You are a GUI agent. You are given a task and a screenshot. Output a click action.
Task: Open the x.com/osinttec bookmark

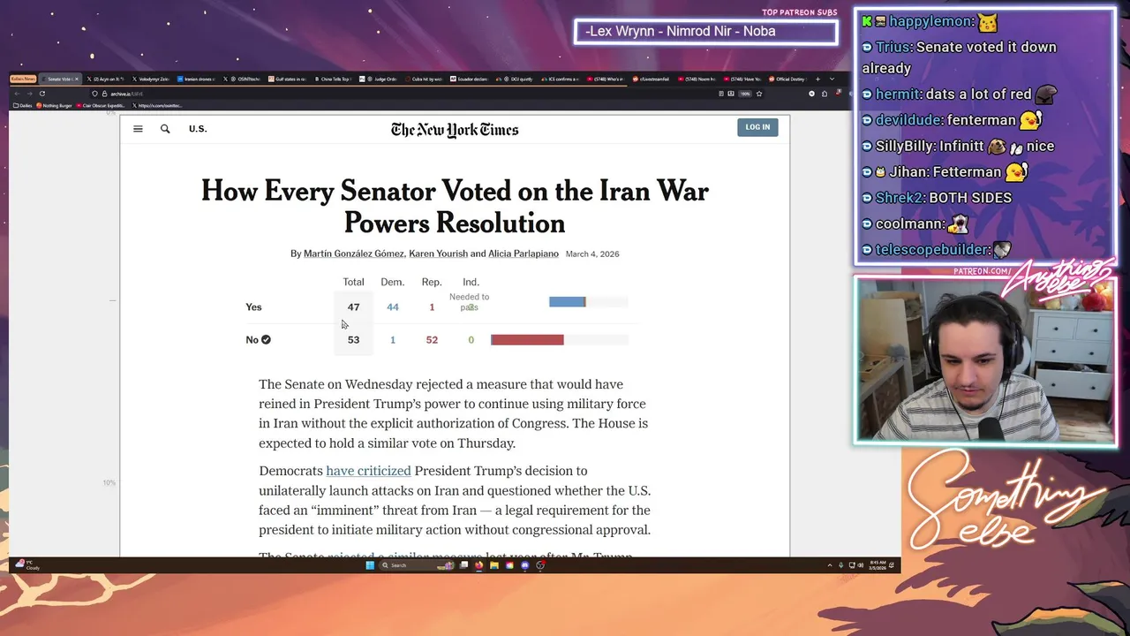156,105
